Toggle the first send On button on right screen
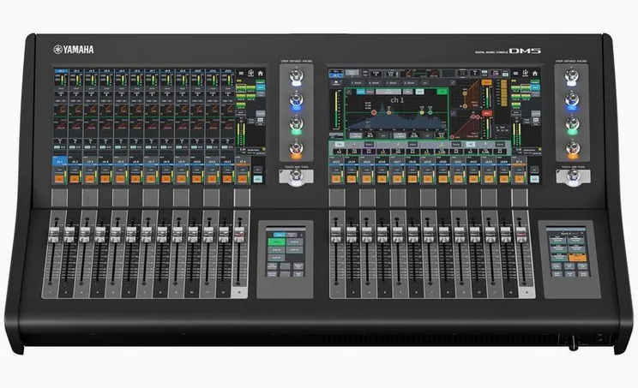 340,144
